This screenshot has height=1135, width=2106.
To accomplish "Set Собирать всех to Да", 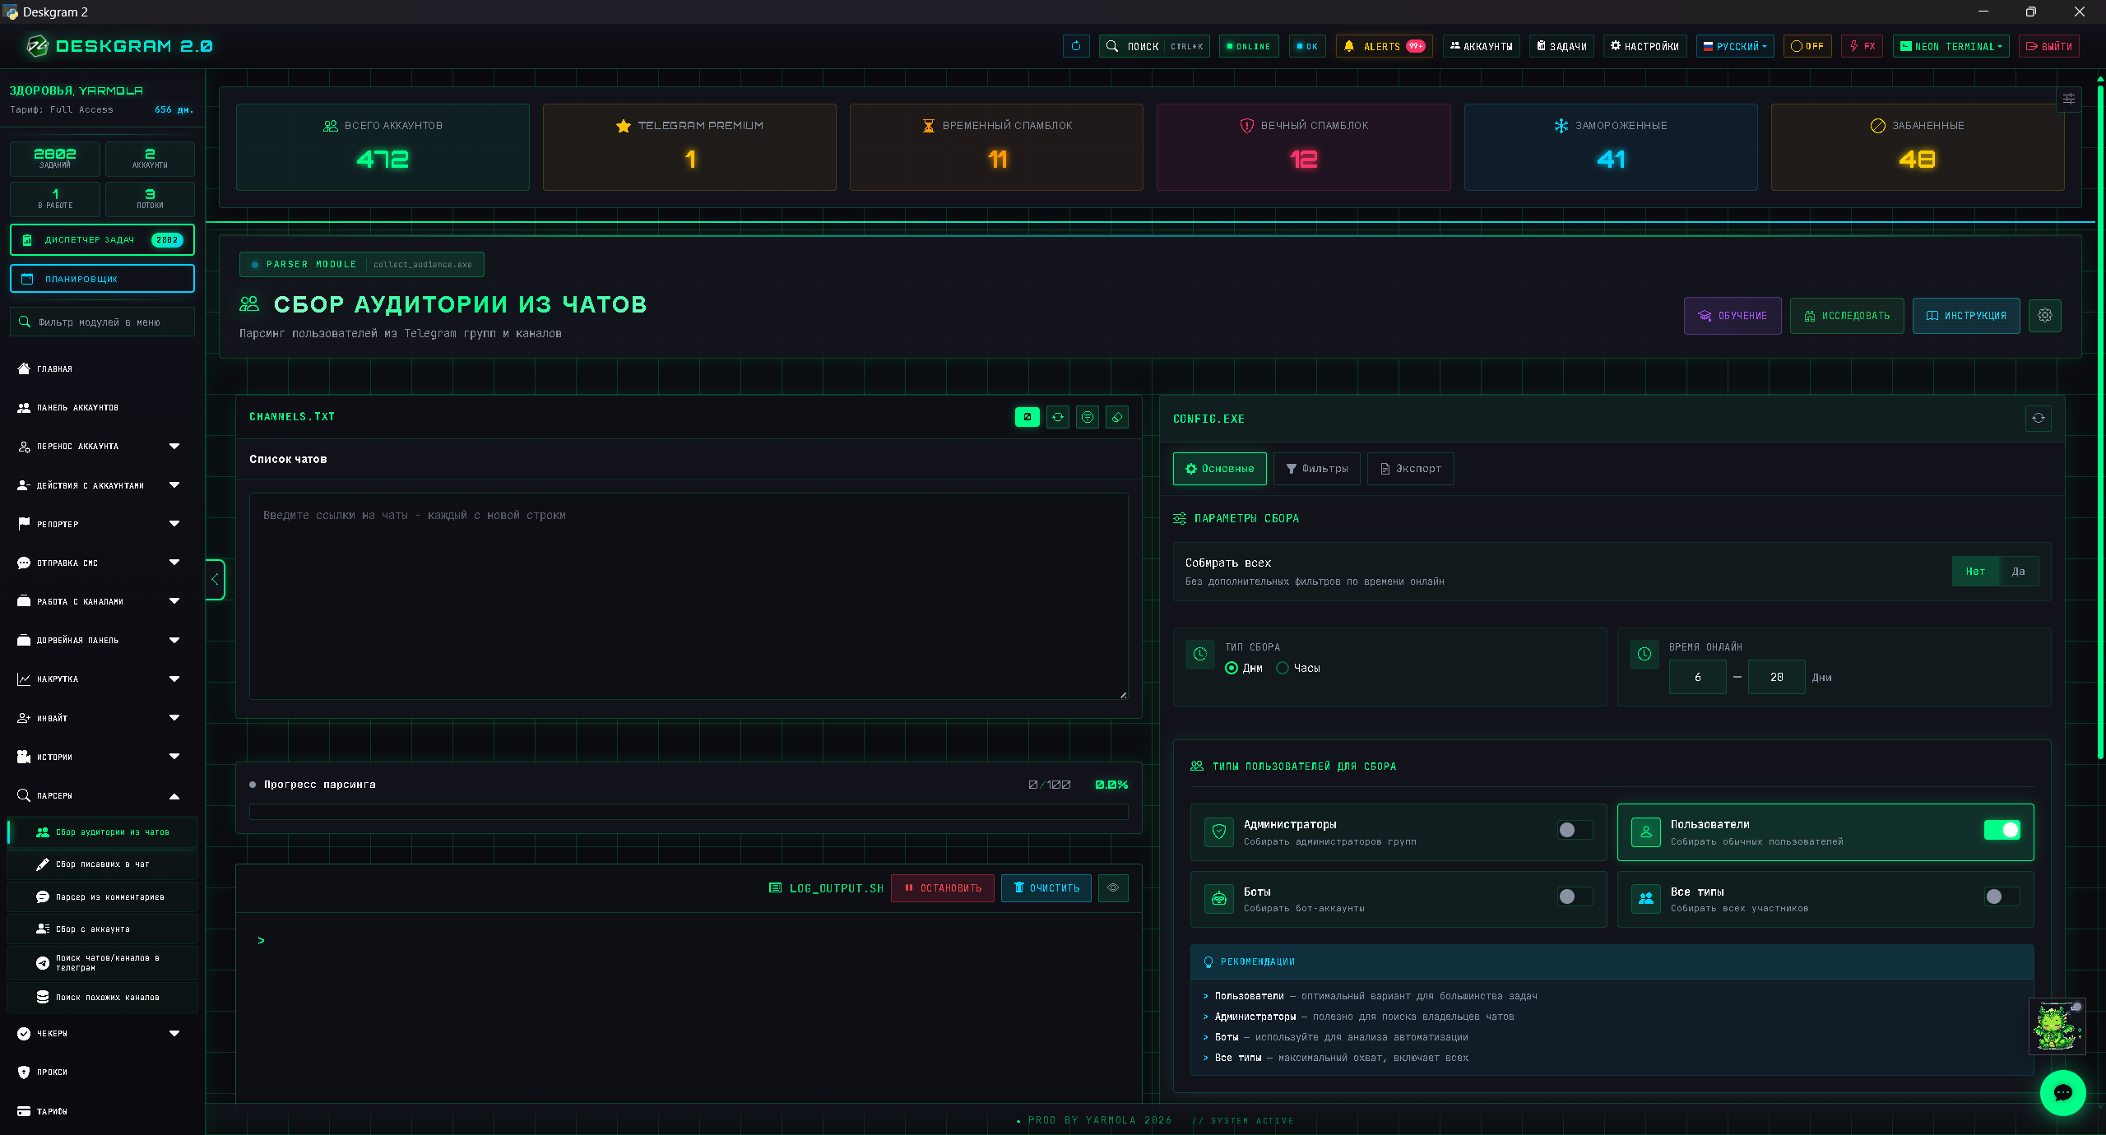I will (x=2018, y=571).
